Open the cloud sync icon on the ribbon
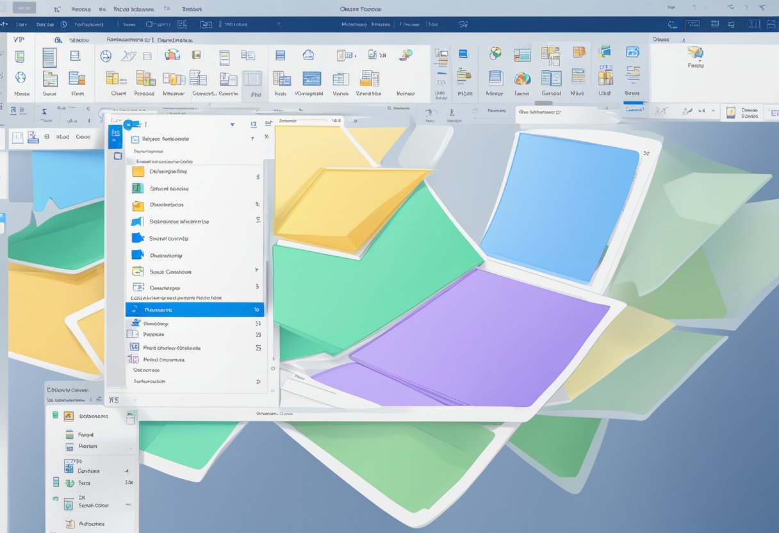Screen dimensions: 779x533 [307, 54]
